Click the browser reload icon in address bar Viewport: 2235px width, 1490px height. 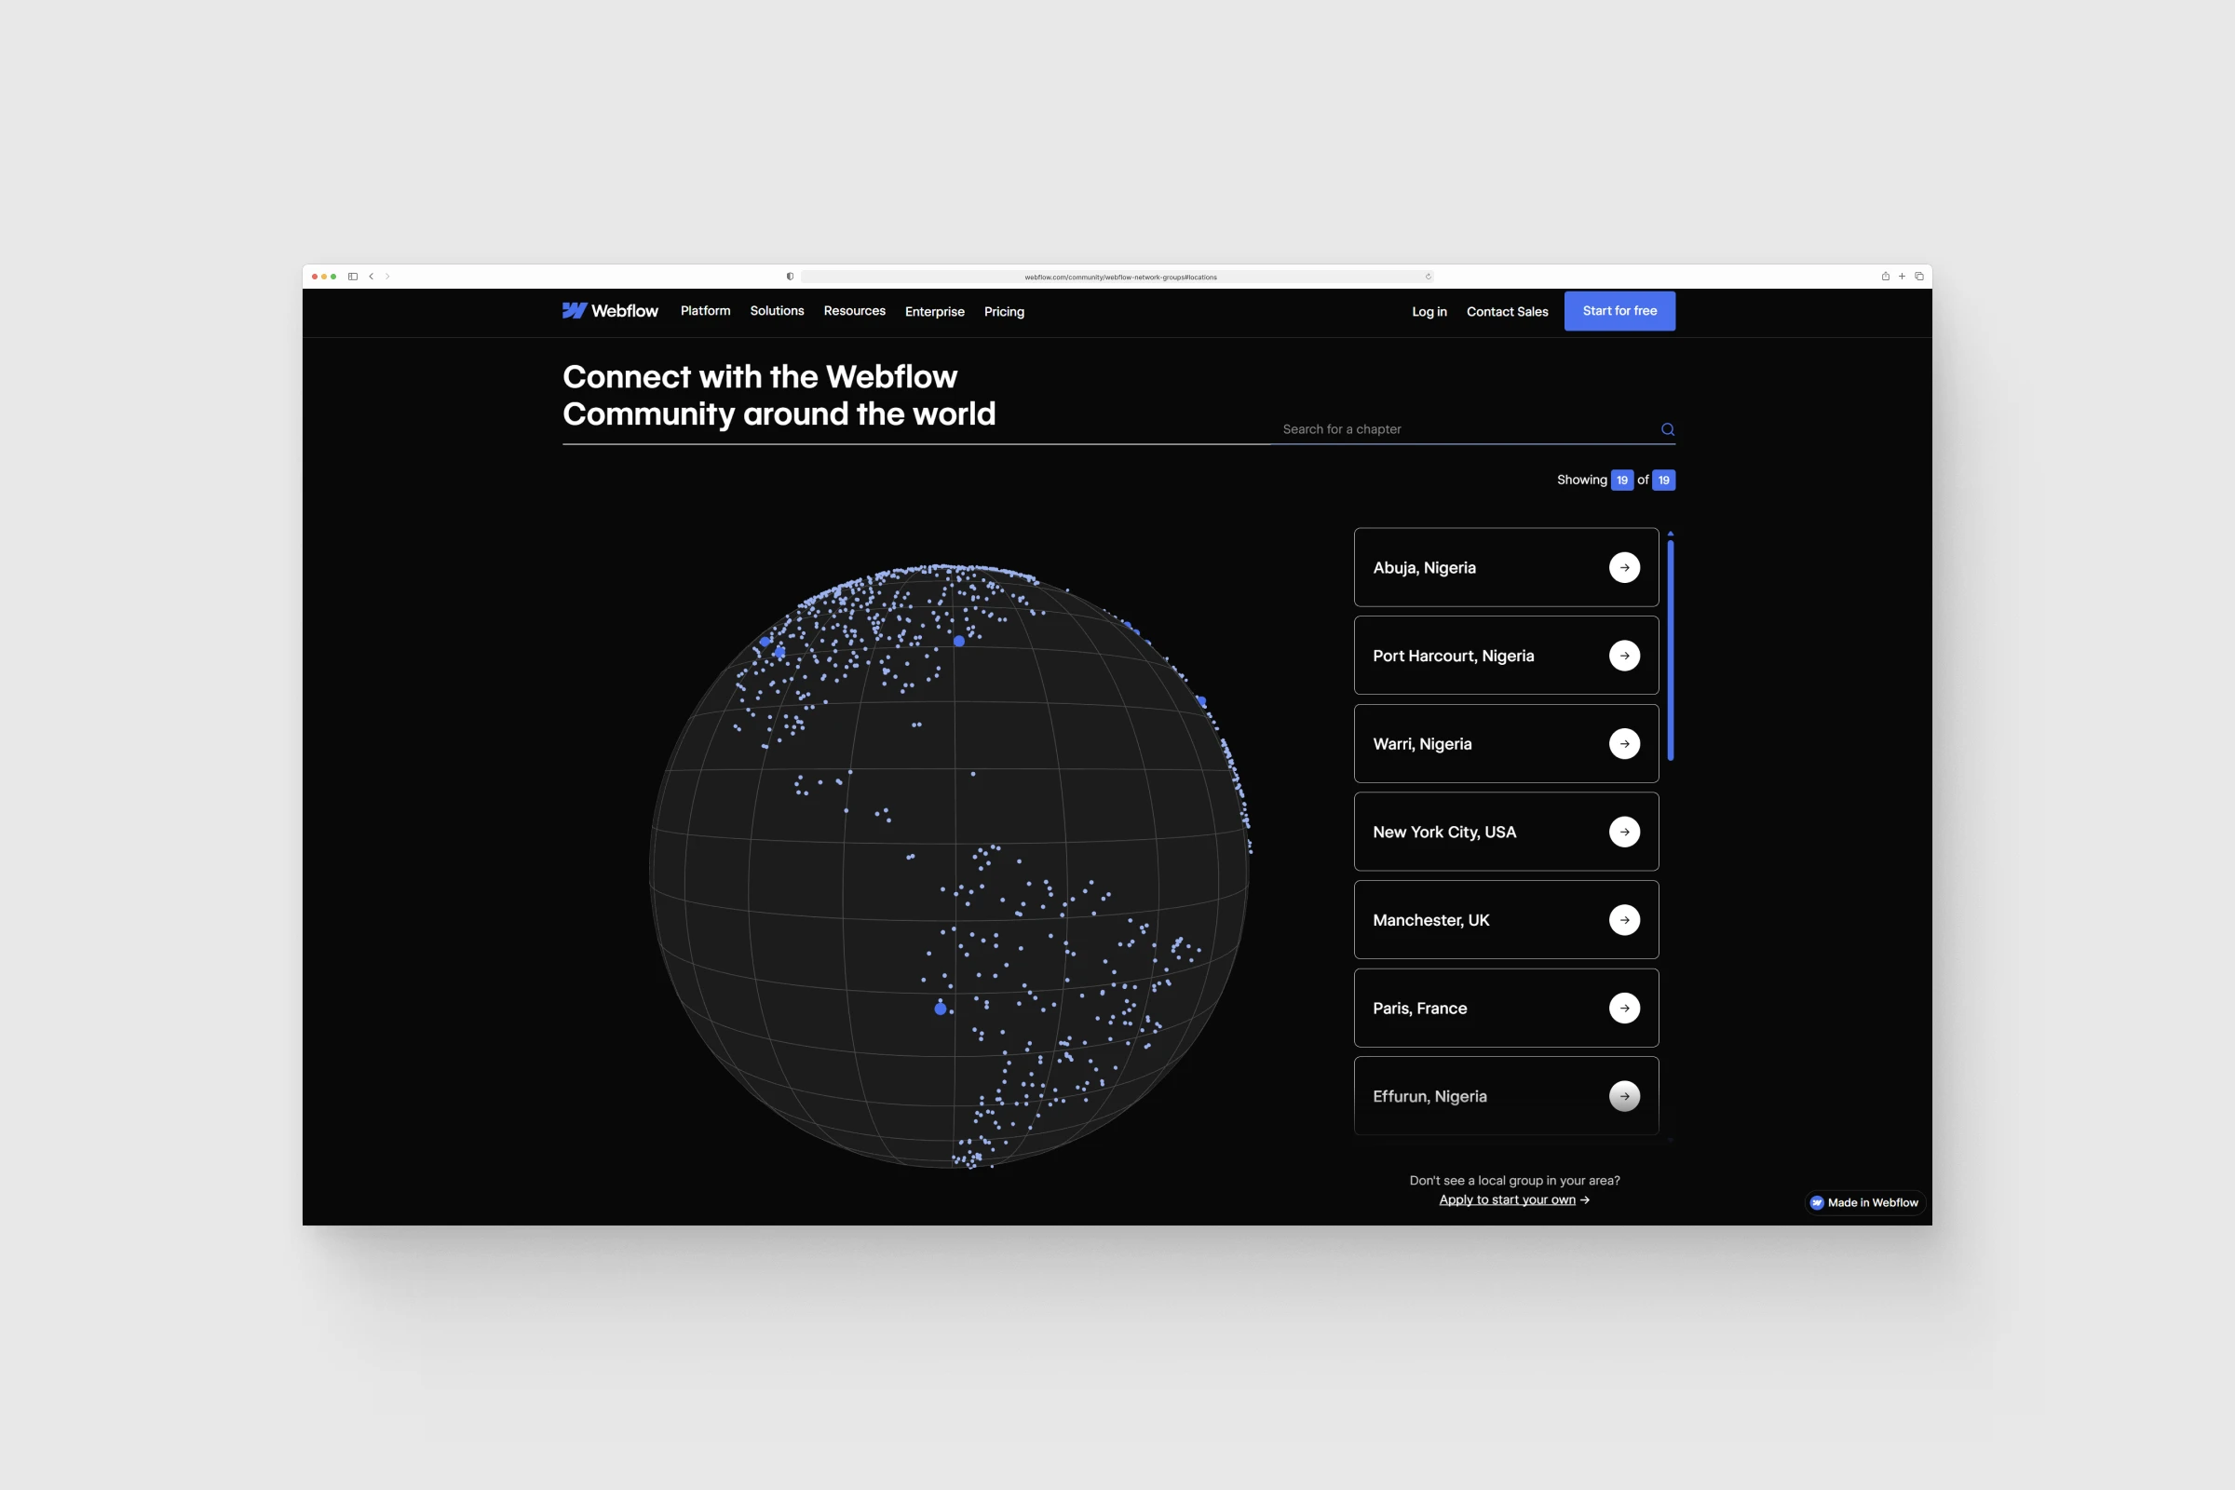click(1428, 277)
